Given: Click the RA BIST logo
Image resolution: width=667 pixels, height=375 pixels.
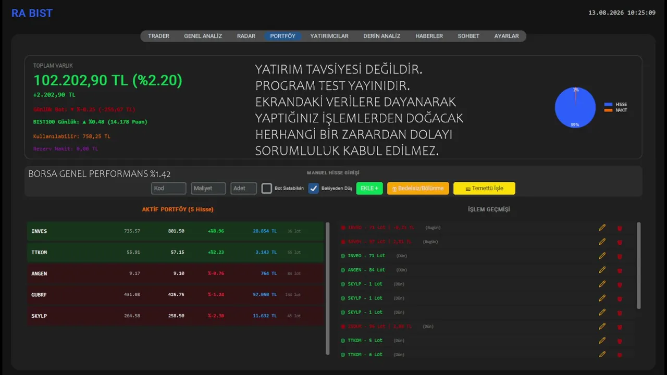Looking at the screenshot, I should [32, 14].
